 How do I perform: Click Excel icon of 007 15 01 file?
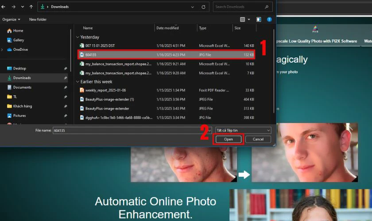coord(82,46)
